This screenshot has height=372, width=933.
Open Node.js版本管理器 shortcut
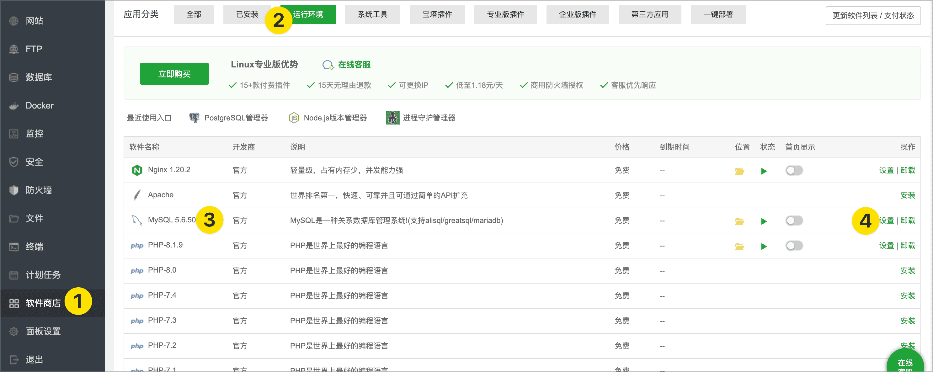(335, 118)
